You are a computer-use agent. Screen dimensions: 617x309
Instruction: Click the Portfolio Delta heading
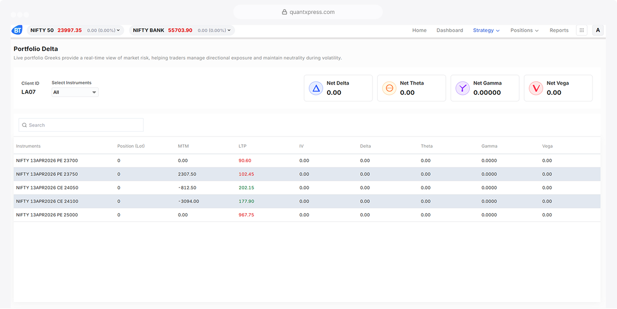tap(36, 49)
